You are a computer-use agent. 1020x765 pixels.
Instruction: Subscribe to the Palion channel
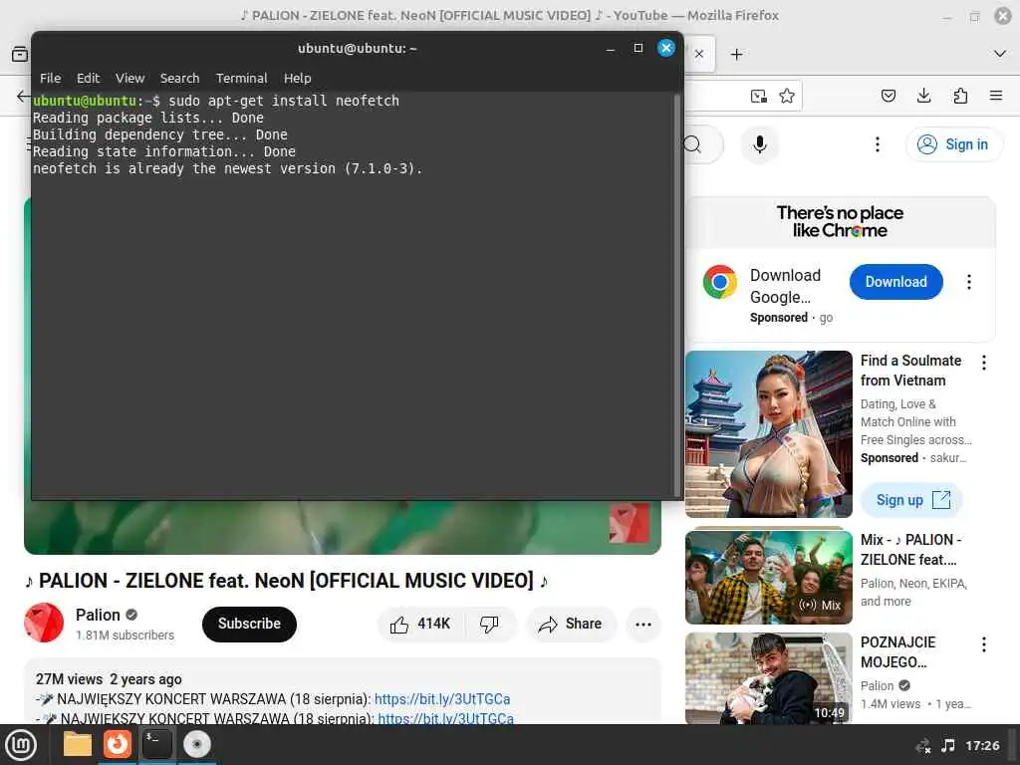tap(249, 624)
